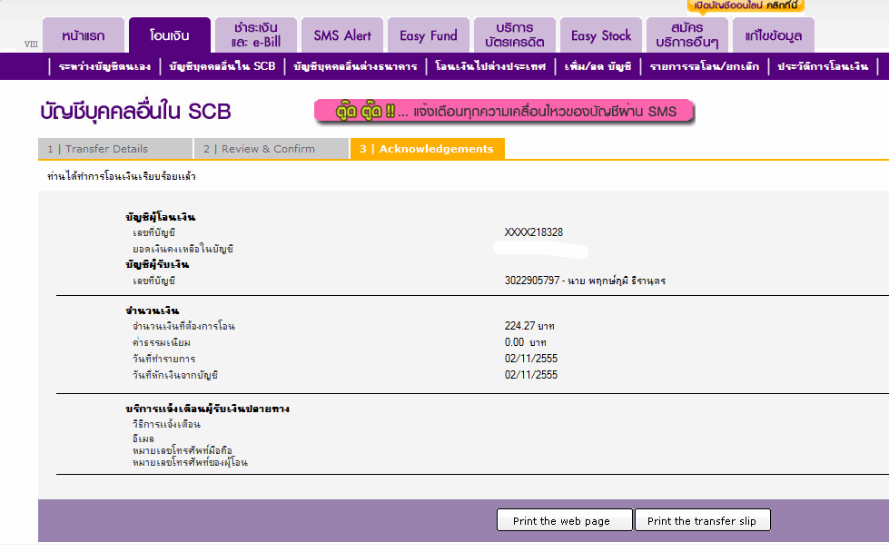Click the หมายเลขโทรศัพท์ของผู้โอน label
This screenshot has width=889, height=552.
coord(190,462)
